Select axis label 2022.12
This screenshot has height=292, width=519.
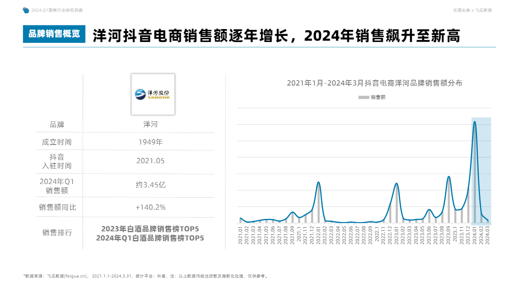point(390,235)
